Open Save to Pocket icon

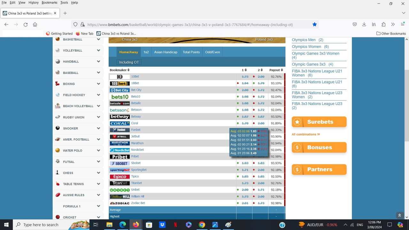click(355, 24)
